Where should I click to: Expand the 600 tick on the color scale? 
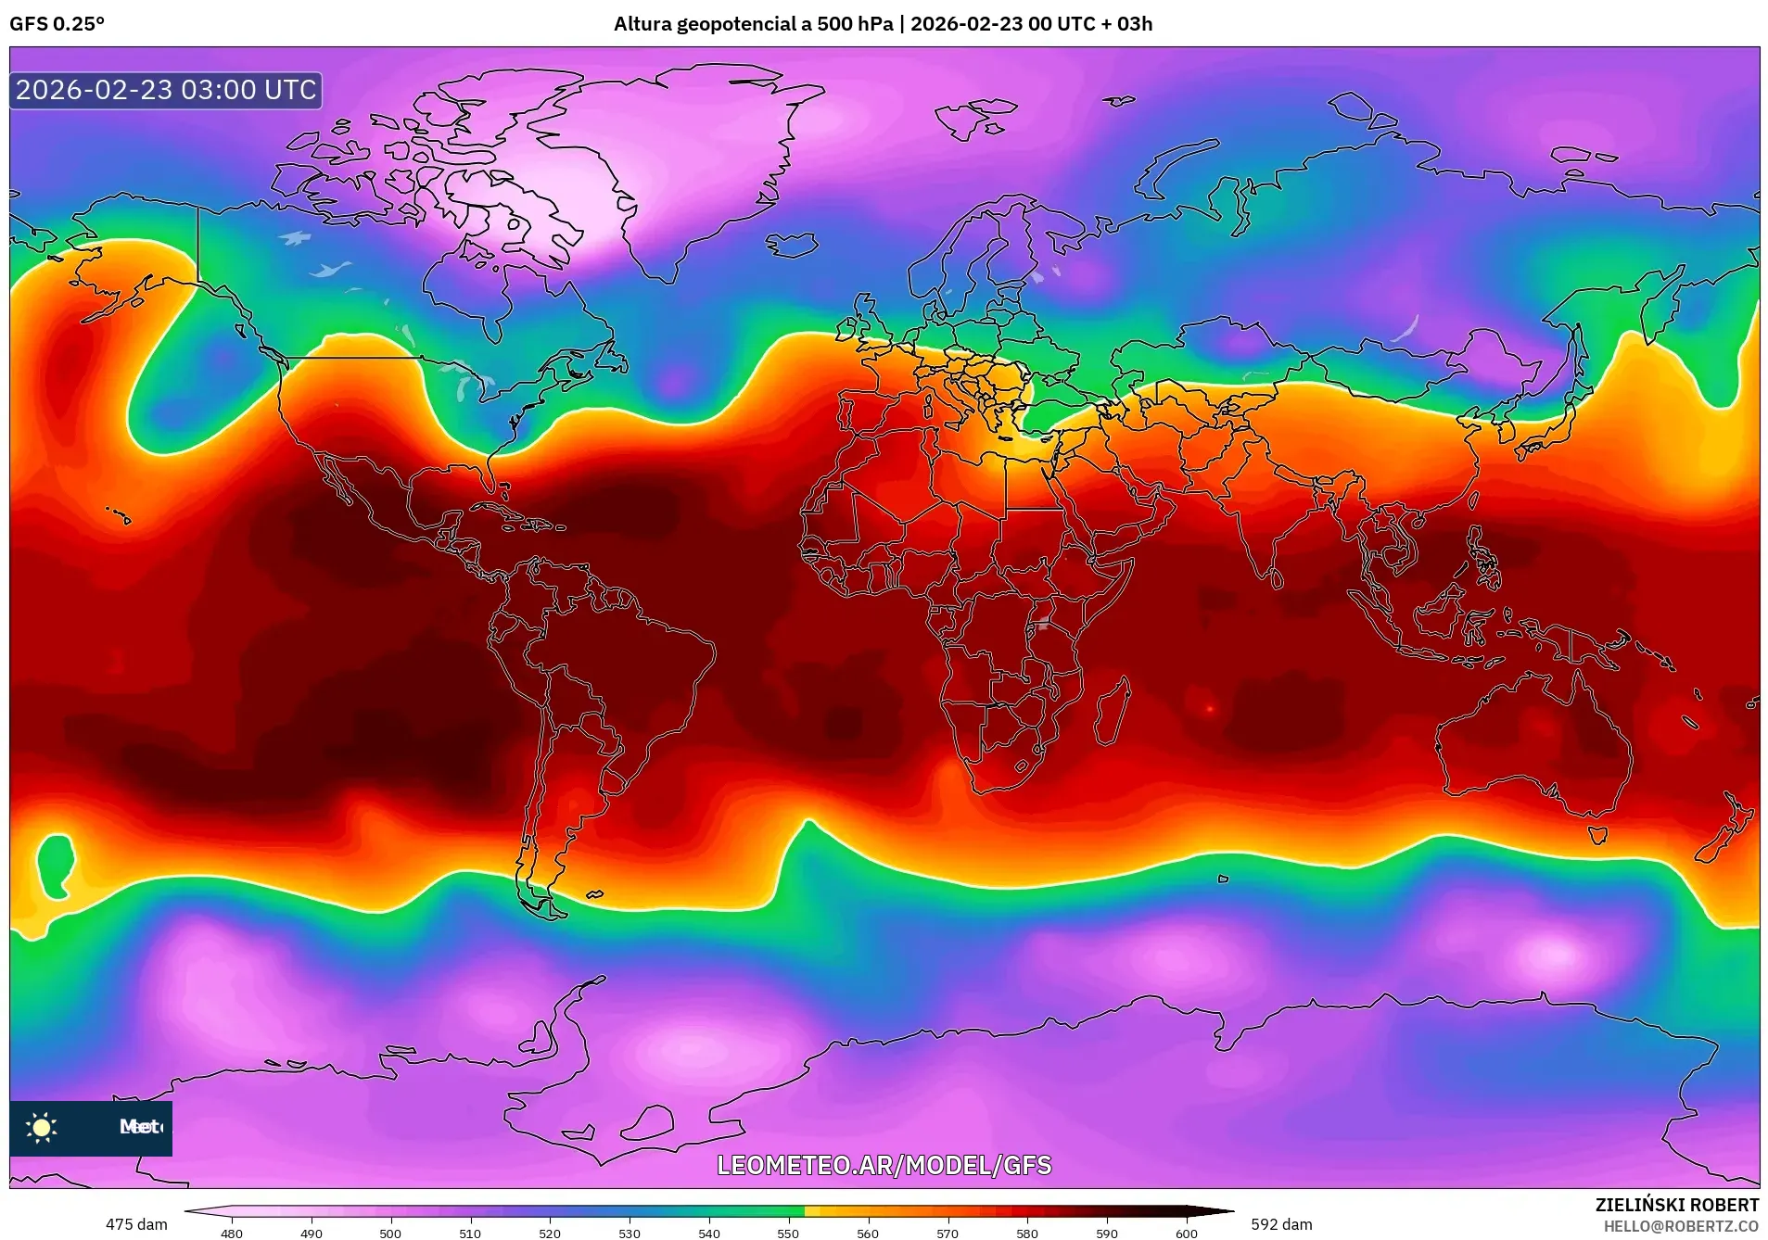coord(1186,1234)
